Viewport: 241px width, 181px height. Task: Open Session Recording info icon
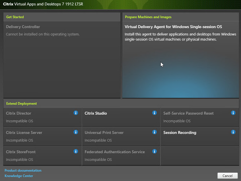point(233,132)
